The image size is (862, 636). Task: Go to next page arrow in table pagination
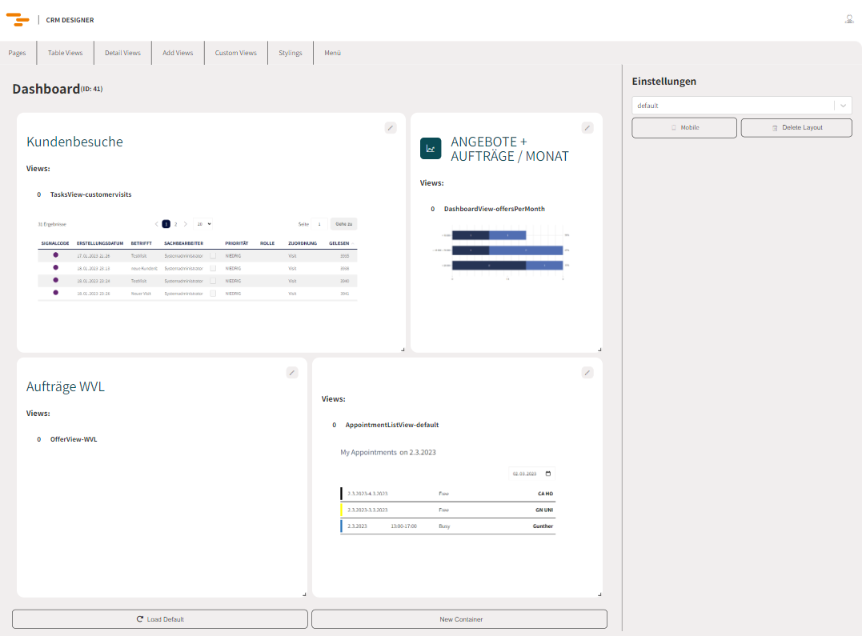[186, 225]
